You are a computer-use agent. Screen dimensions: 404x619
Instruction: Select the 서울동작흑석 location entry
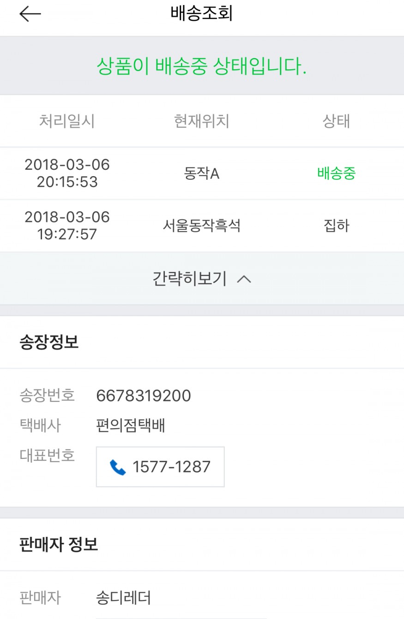pyautogui.click(x=201, y=226)
